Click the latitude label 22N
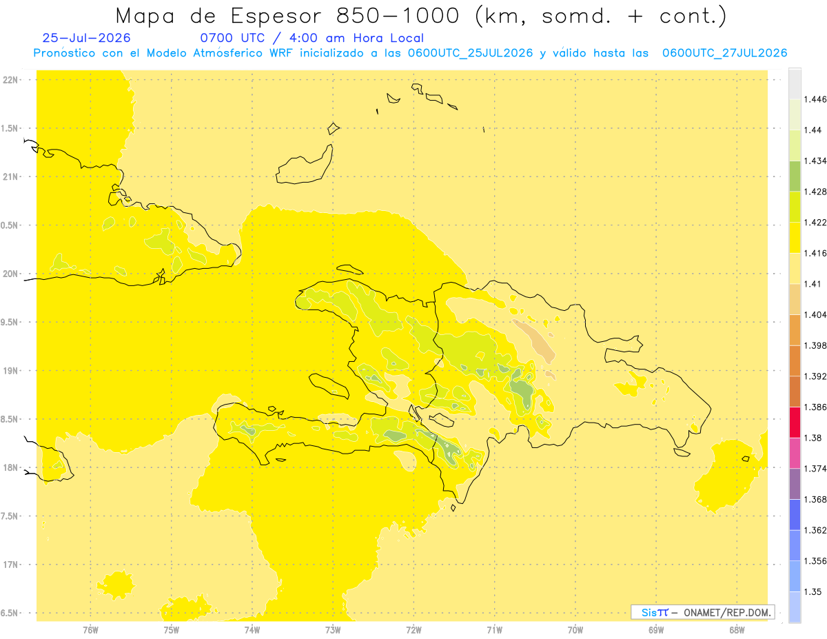 pyautogui.click(x=11, y=79)
